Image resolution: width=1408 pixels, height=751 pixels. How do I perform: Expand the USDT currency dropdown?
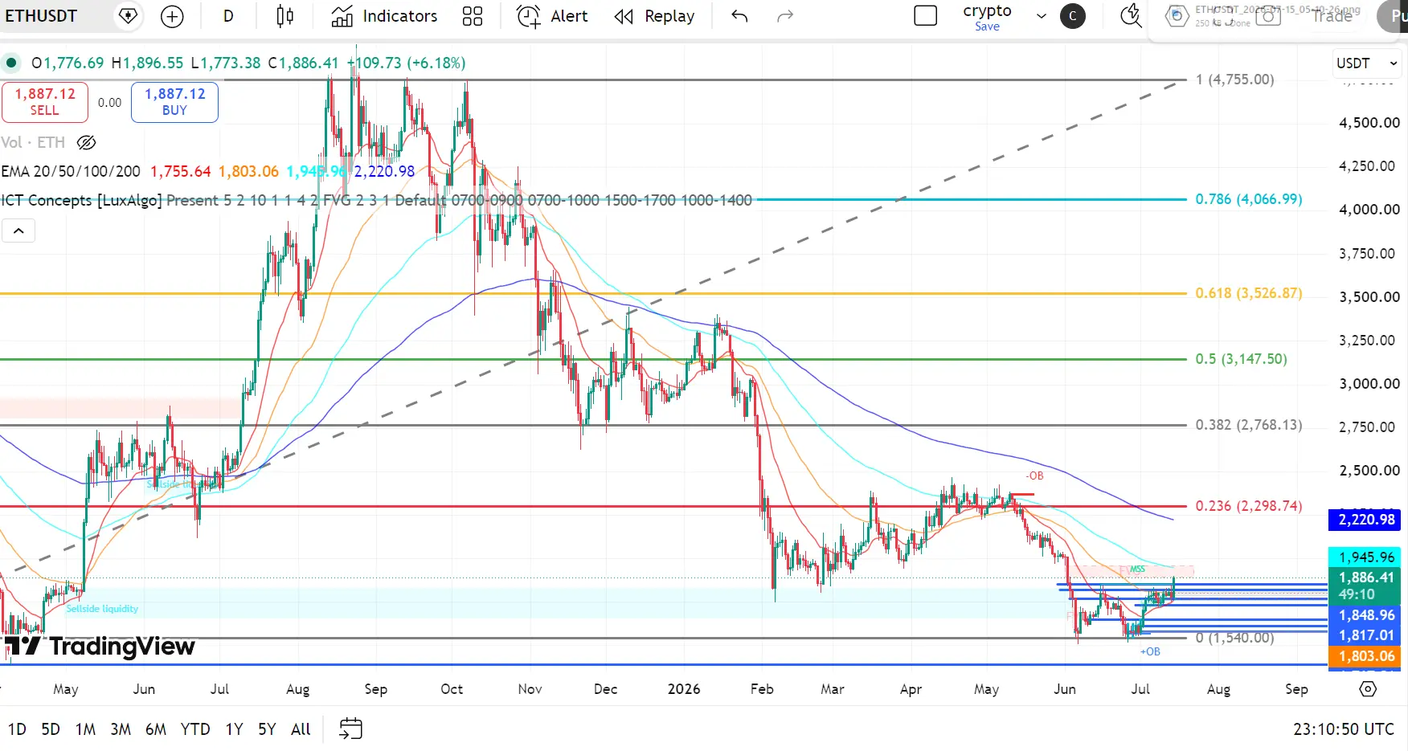click(x=1367, y=63)
